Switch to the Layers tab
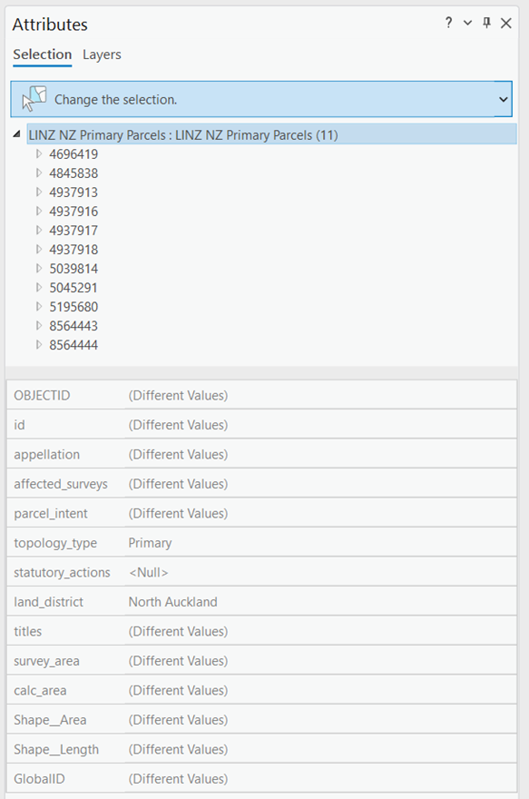Viewport: 529px width, 799px height. pyautogui.click(x=102, y=54)
